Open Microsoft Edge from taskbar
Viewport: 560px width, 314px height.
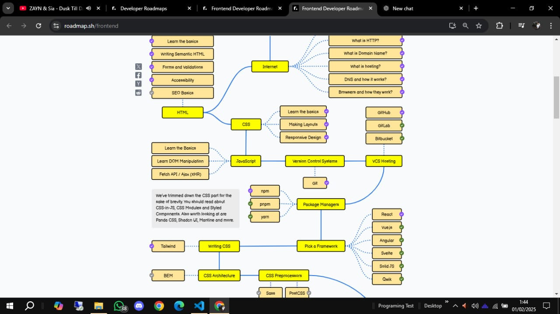(x=179, y=306)
